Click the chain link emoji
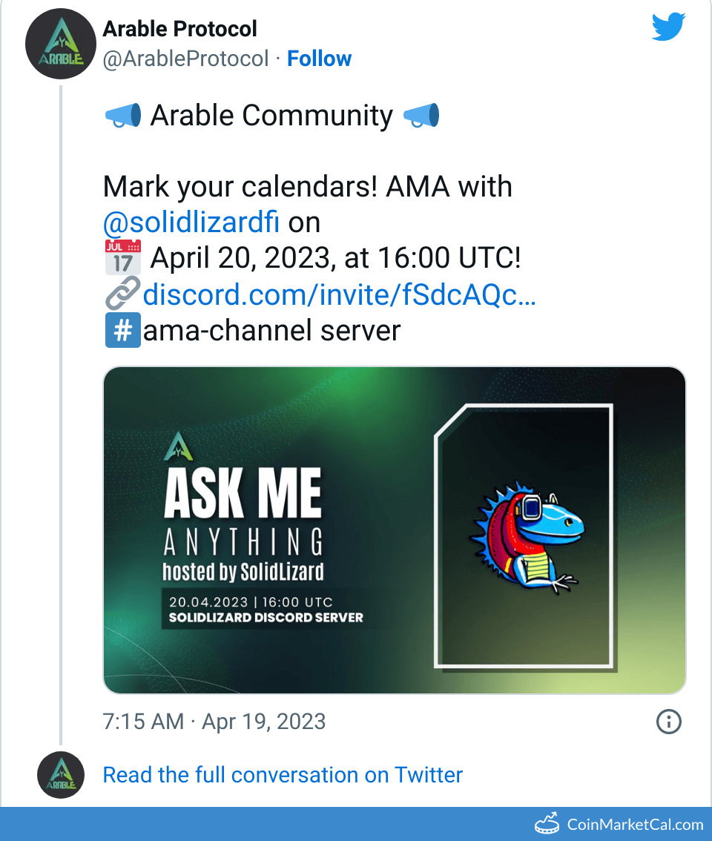 coord(122,294)
